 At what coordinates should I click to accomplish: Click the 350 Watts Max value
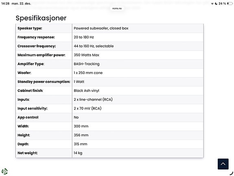coord(86,55)
